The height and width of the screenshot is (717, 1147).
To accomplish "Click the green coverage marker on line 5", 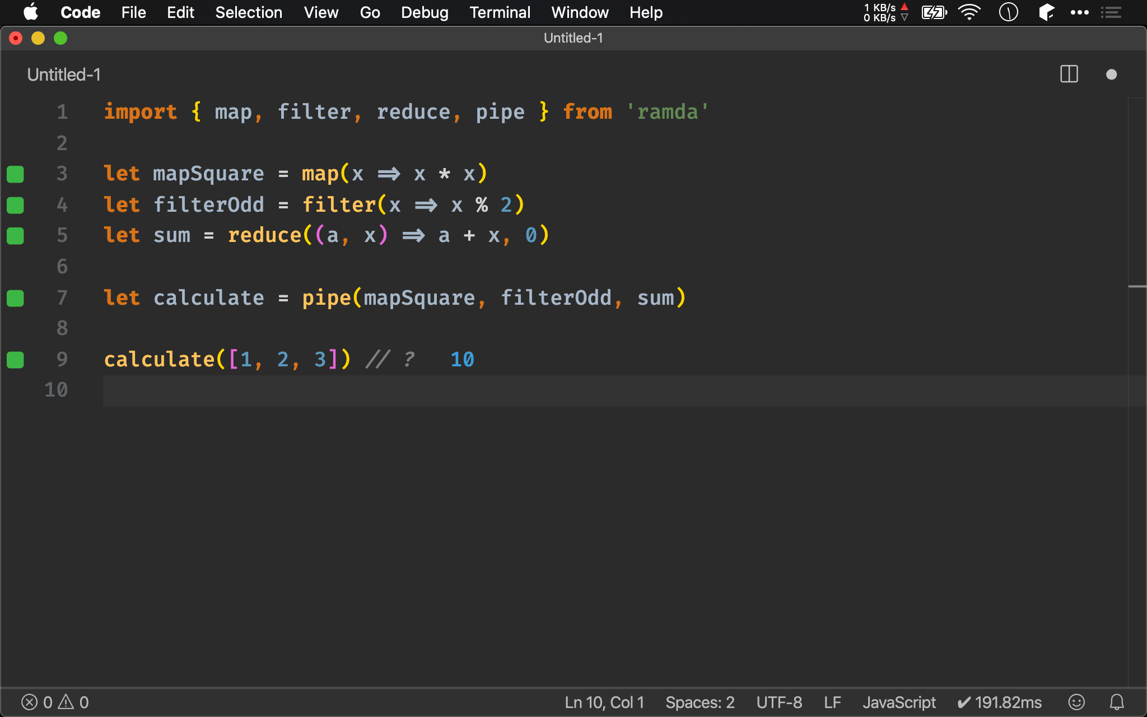I will (x=15, y=236).
